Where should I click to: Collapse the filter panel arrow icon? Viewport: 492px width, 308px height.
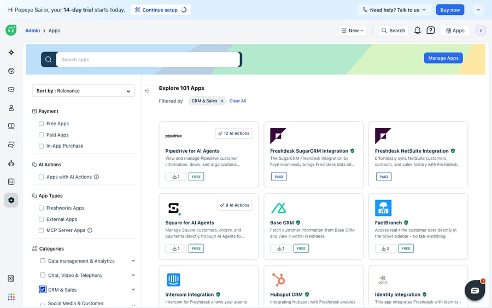147,91
